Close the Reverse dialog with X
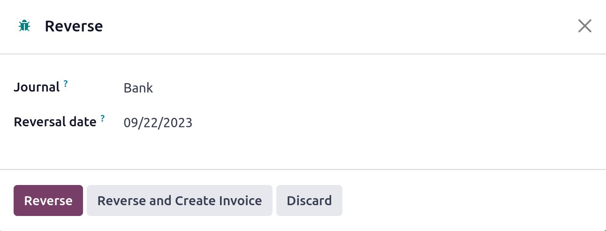 click(584, 26)
